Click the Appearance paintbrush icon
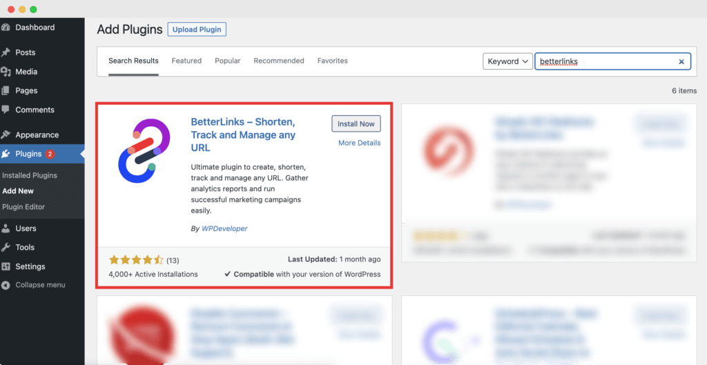This screenshot has height=365, width=707. click(6, 135)
